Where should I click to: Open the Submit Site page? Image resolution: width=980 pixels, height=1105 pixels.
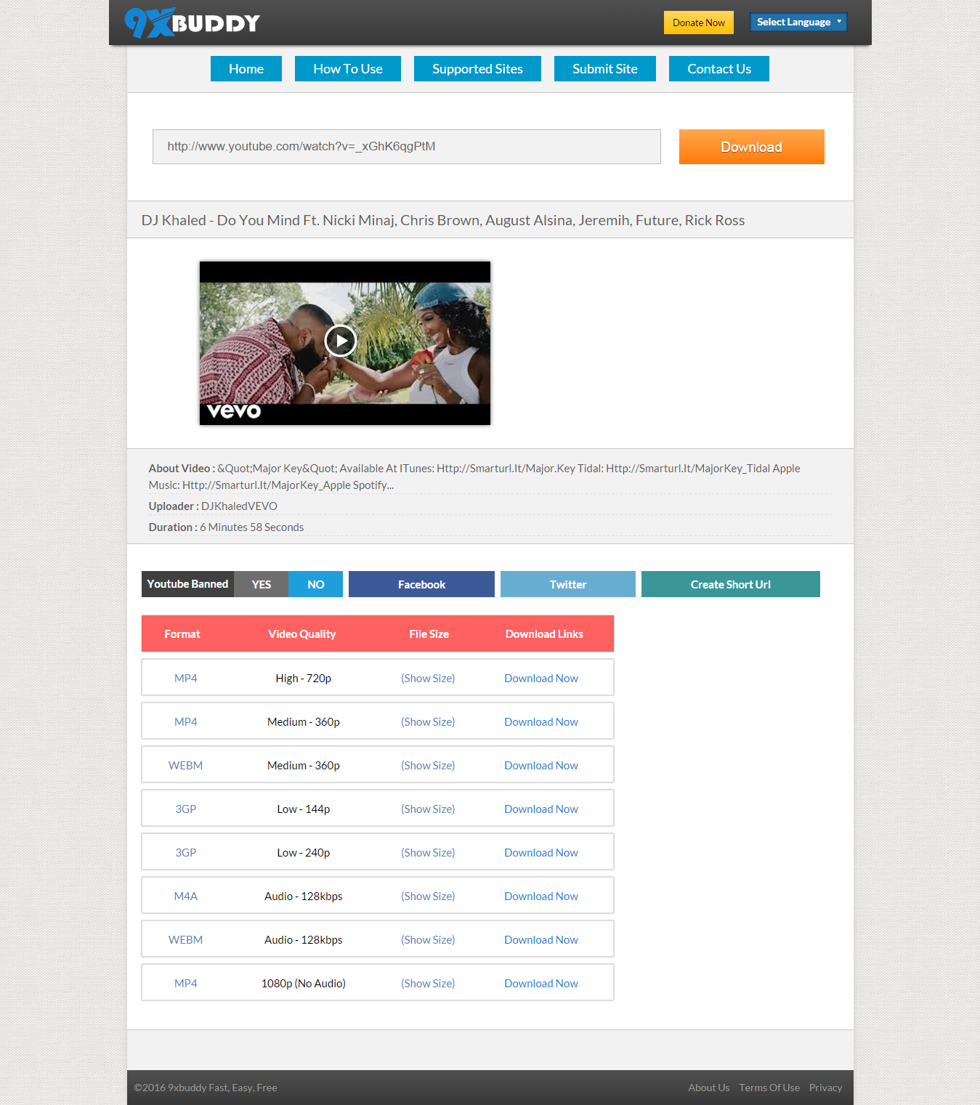point(605,69)
